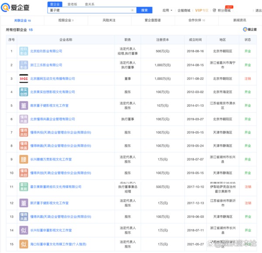Open logo of 北京懂得共赢企业管理有限公司
The height and width of the screenshot is (253, 262).
coord(24,119)
